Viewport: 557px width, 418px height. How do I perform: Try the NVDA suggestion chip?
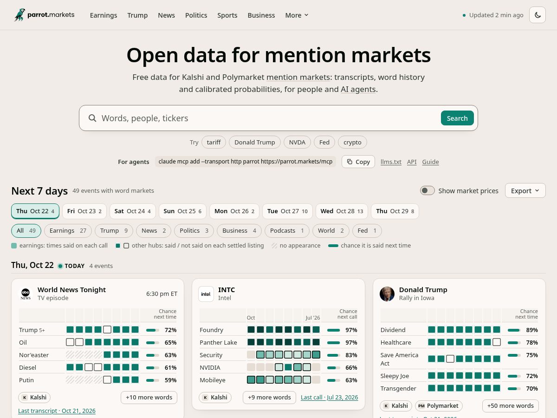pyautogui.click(x=297, y=142)
